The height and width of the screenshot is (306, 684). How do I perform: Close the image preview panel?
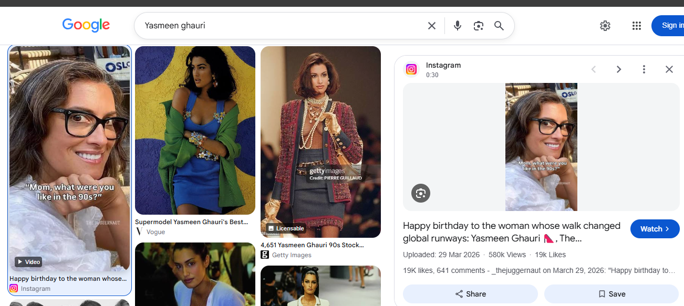click(x=669, y=69)
